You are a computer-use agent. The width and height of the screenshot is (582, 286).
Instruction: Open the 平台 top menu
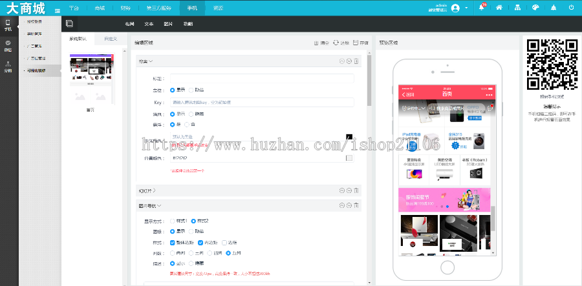[x=74, y=8]
